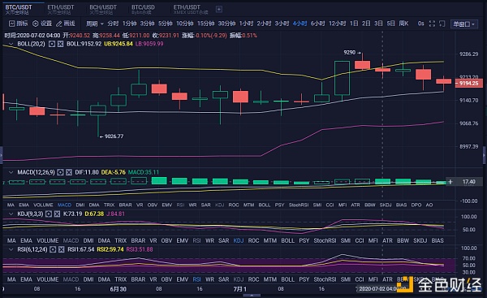
Task: Choose StochRSI in the KDJ panel's strip
Action: 325,240
